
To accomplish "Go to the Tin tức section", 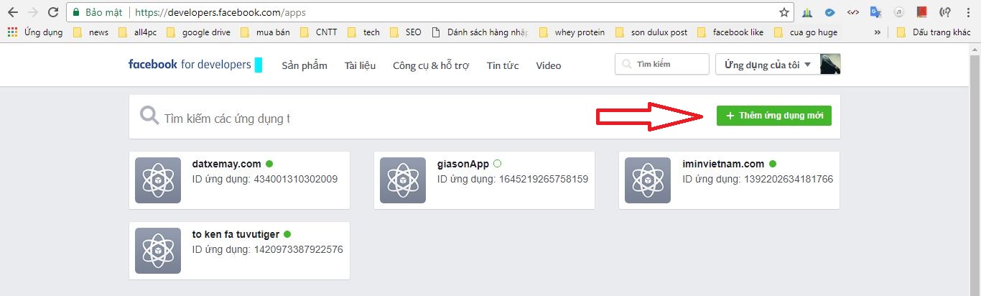I will click(x=503, y=65).
